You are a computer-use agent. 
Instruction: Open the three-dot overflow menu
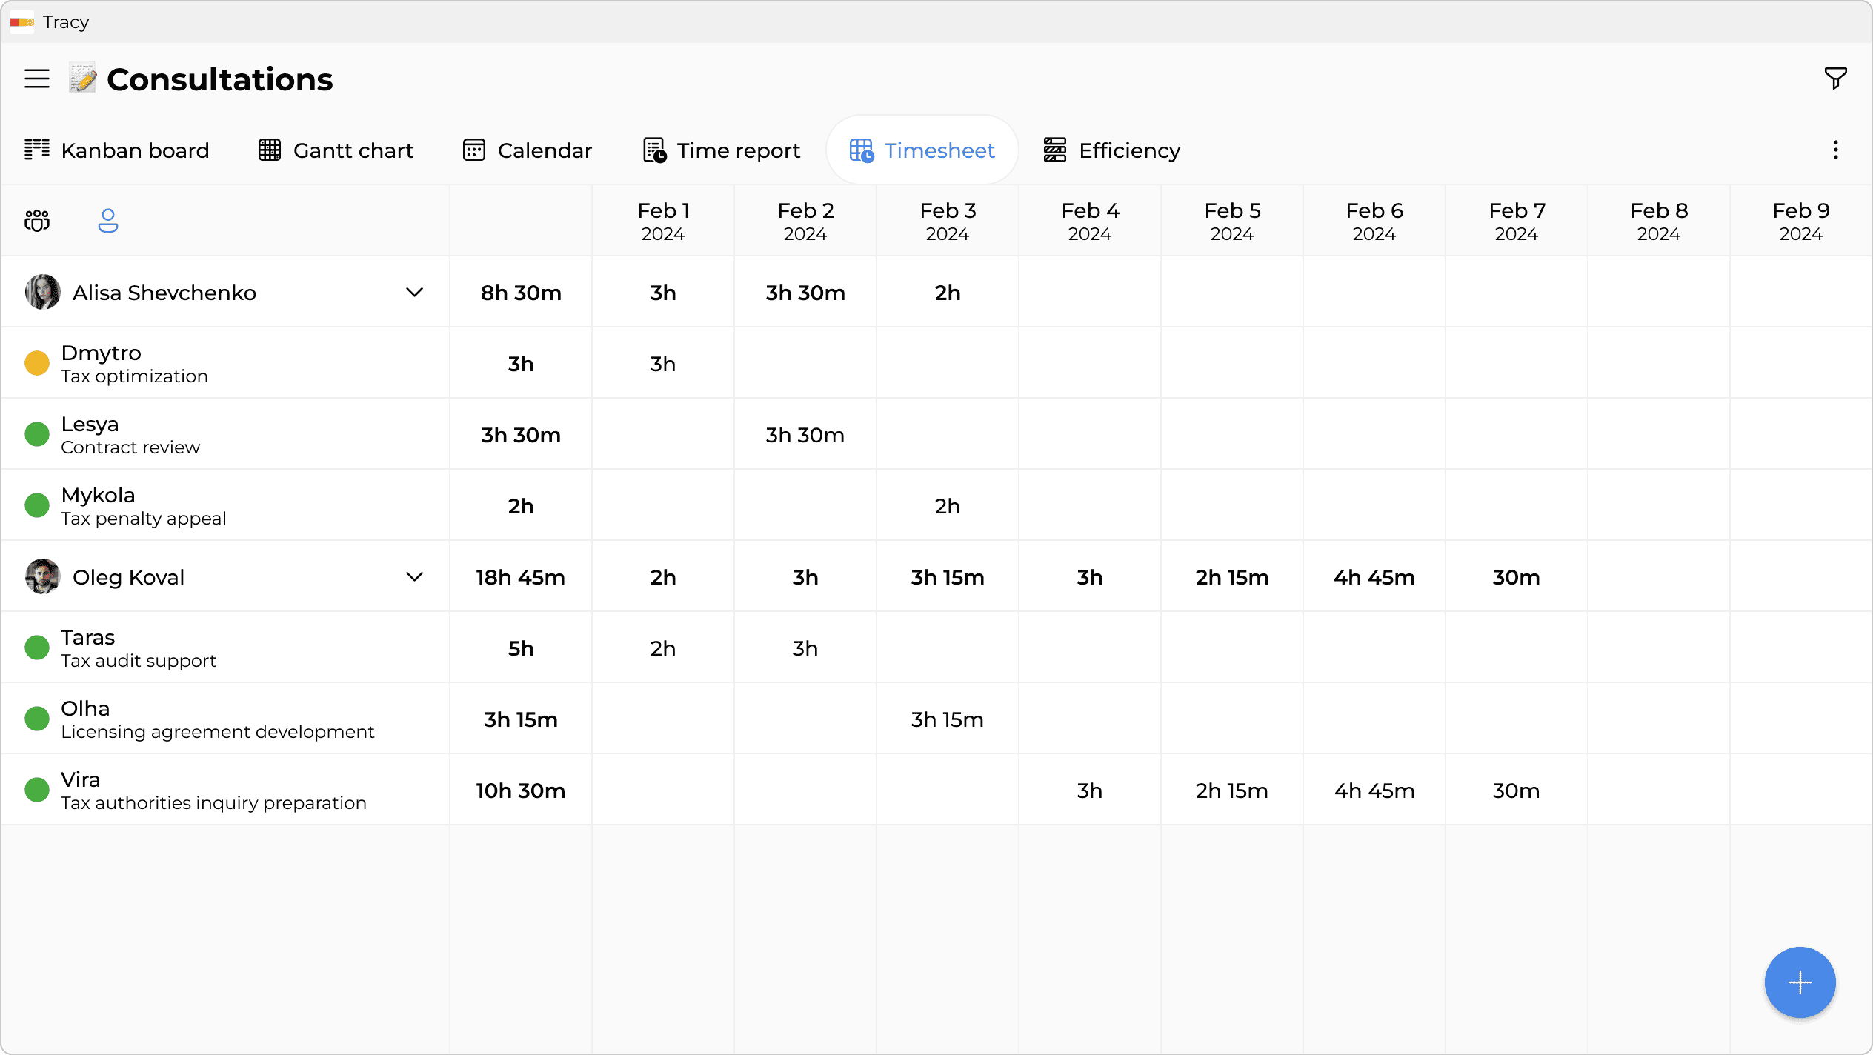point(1836,150)
